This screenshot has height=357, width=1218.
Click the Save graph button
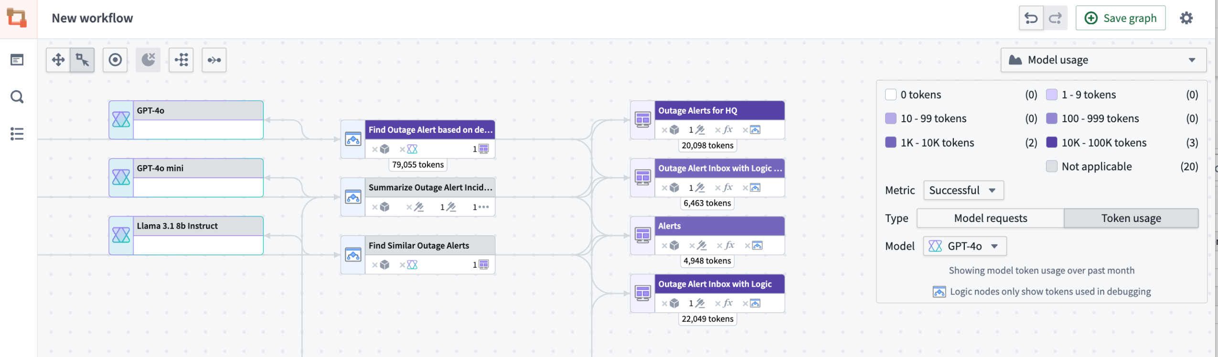(x=1120, y=18)
